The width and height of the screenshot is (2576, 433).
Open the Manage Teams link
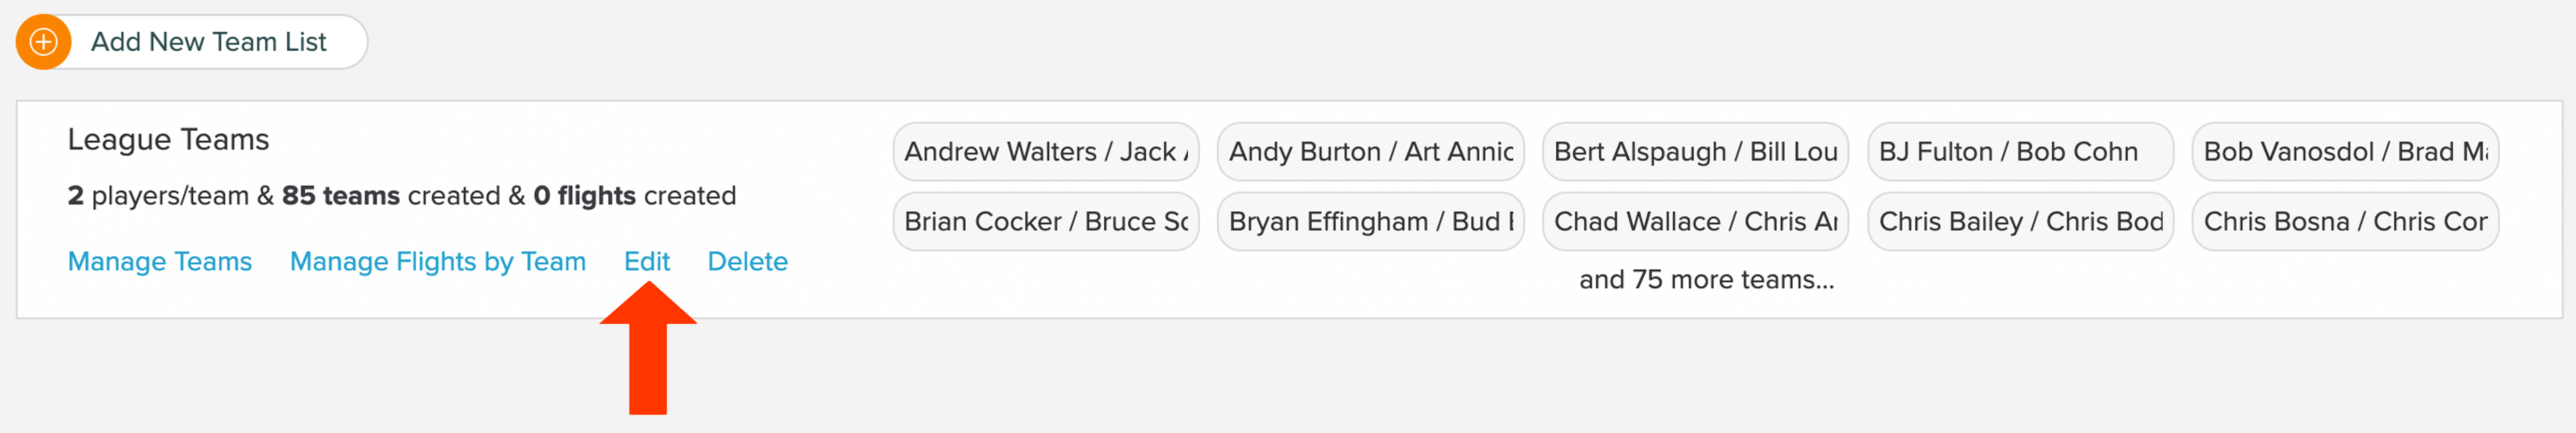(160, 261)
